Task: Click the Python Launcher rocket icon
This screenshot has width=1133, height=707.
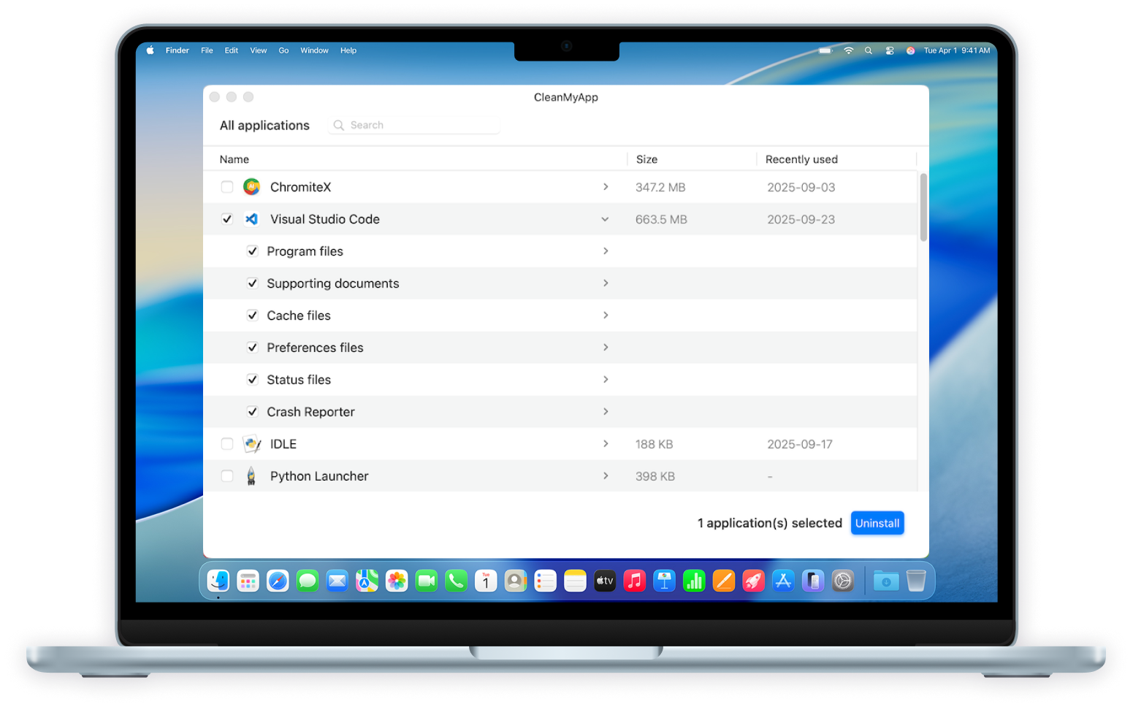Action: (x=251, y=476)
